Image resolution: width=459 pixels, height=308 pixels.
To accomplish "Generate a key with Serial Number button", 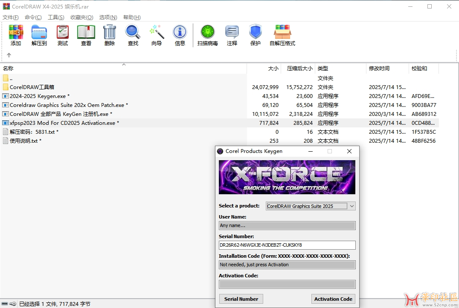I will click(x=241, y=299).
